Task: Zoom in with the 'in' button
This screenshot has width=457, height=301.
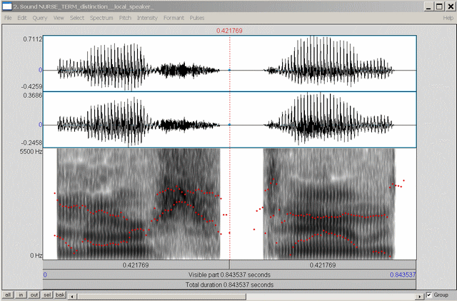Action: click(21, 295)
